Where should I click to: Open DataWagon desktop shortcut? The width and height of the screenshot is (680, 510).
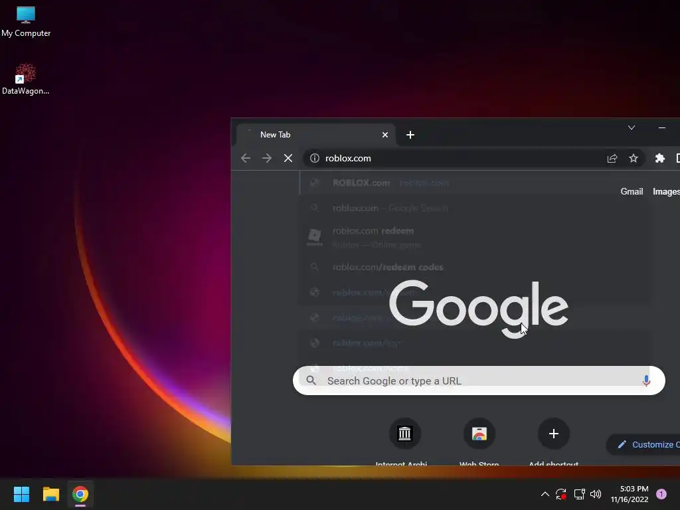click(26, 80)
